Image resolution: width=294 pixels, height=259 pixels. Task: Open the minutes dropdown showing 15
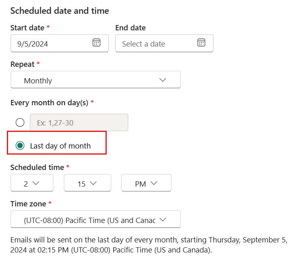(87, 183)
